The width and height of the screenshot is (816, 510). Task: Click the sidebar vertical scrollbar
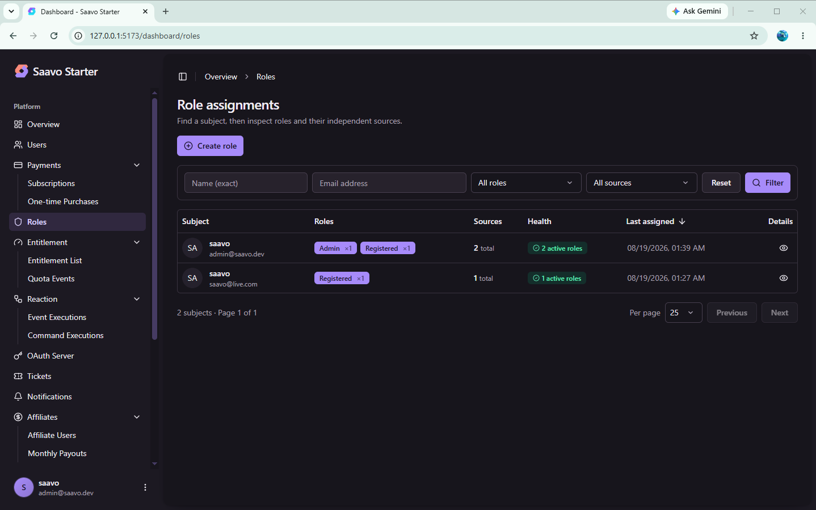coord(154,218)
